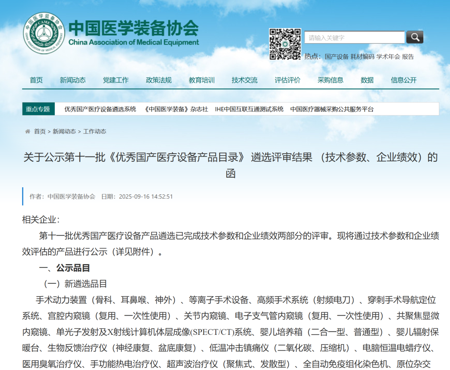The width and height of the screenshot is (450, 370).
Task: Click the home icon in breadcrumb
Action: tap(27, 131)
